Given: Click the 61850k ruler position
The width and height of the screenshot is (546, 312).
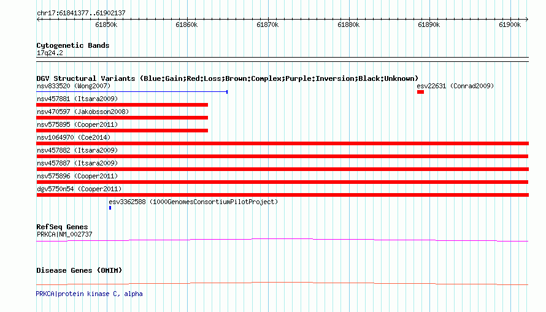Looking at the screenshot, I should coord(106,25).
